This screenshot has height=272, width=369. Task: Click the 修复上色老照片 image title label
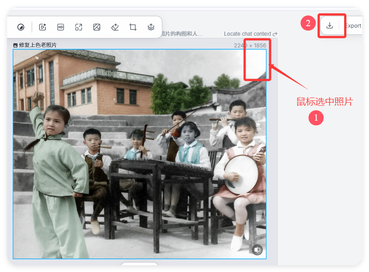tap(38, 45)
